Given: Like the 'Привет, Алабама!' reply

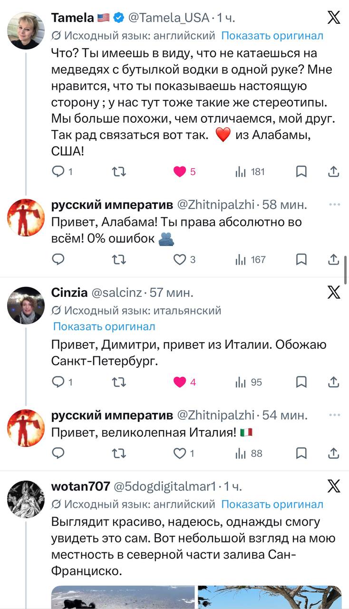Looking at the screenshot, I should [179, 260].
